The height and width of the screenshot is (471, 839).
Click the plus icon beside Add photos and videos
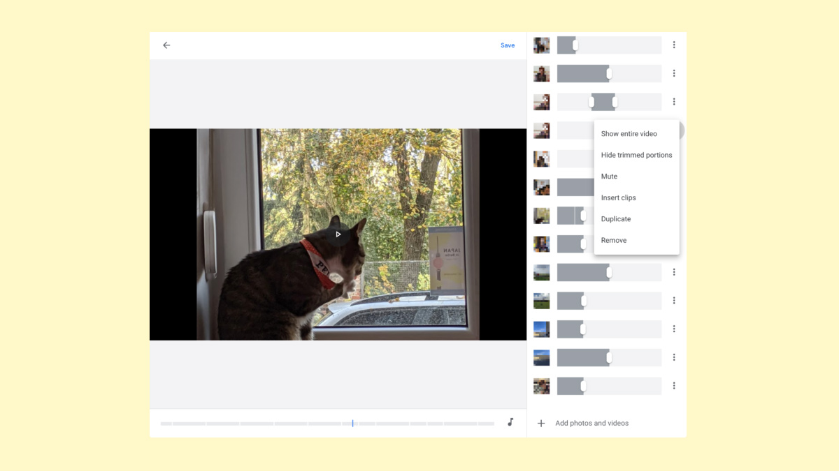click(x=541, y=423)
